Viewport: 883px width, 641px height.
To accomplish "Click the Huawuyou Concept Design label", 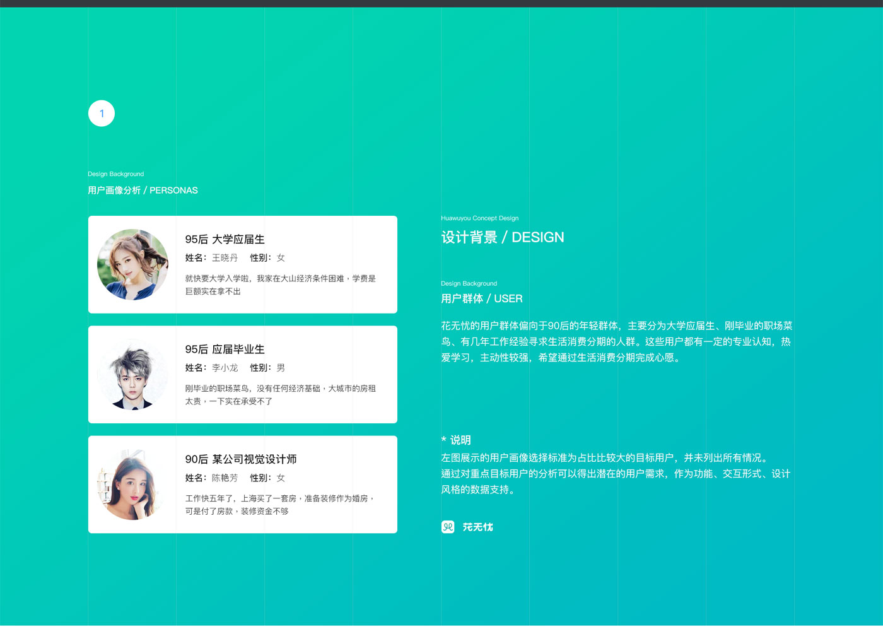I will coord(479,218).
